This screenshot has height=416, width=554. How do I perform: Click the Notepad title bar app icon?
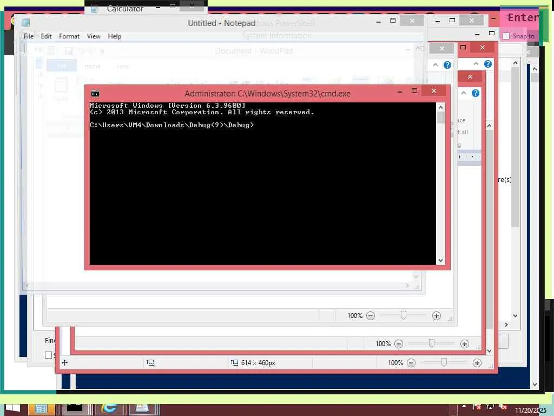(25, 23)
